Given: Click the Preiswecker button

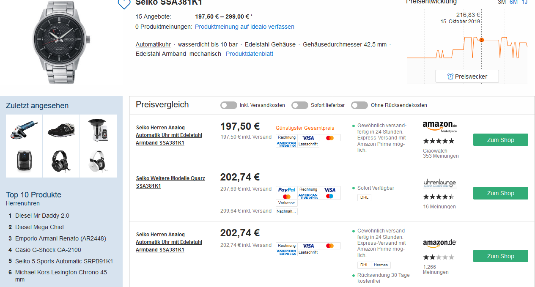Looking at the screenshot, I should click(467, 77).
